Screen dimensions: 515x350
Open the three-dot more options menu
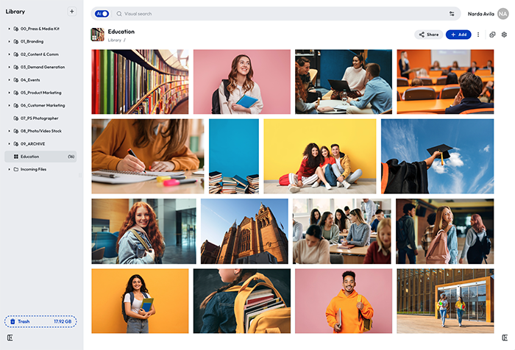(478, 35)
